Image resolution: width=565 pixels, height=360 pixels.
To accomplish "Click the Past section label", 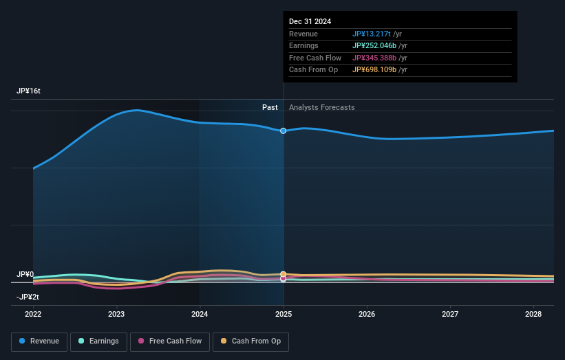I will 270,107.
